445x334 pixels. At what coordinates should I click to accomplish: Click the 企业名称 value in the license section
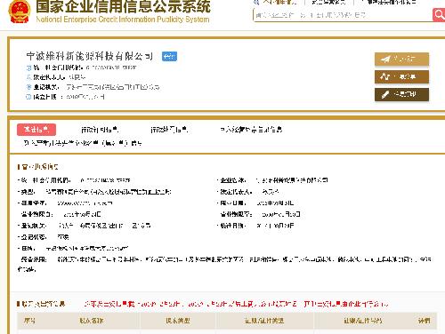pos(292,180)
